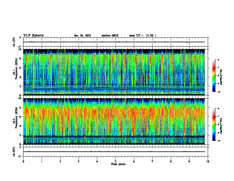Select the date text "Jan. 26, 2023"
This screenshot has width=234, height=181.
pyautogui.click(x=82, y=35)
